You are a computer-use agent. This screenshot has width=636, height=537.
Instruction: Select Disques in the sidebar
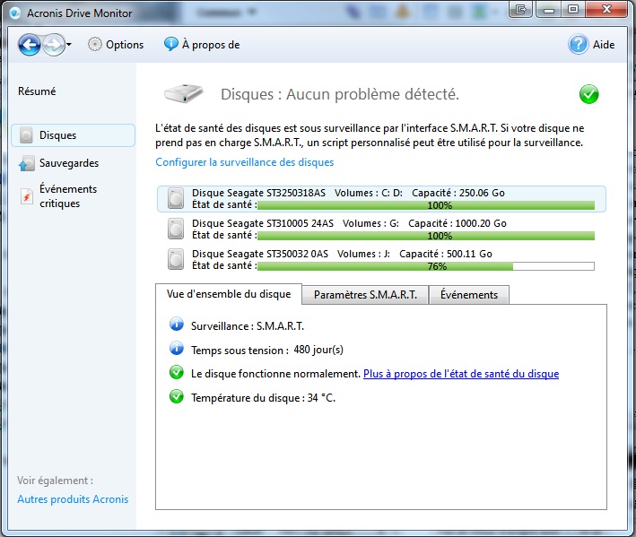[x=74, y=135]
